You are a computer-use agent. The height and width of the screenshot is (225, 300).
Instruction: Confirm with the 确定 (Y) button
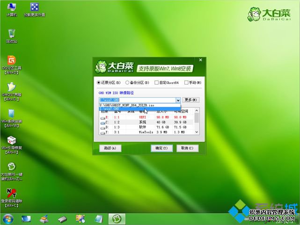(x=161, y=148)
